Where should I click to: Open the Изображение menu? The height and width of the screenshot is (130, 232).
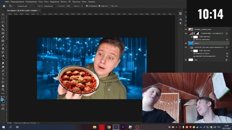point(31,2)
